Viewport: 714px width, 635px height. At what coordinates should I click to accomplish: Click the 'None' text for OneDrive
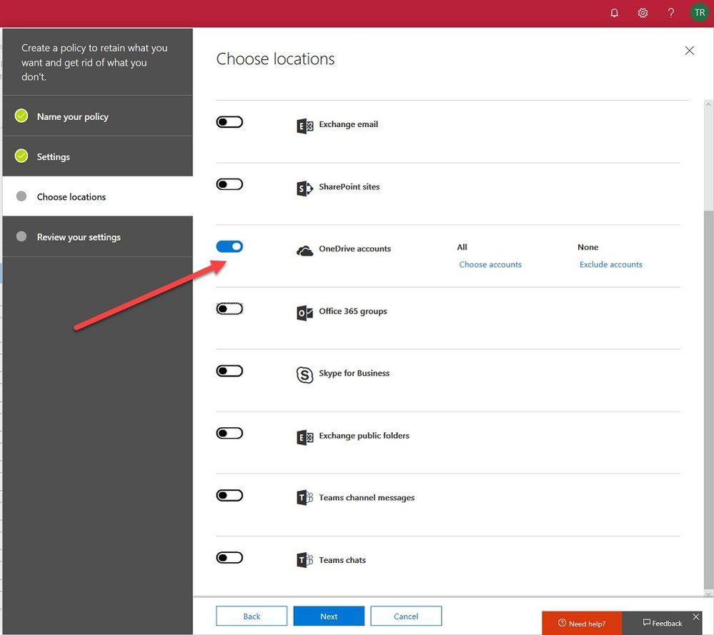[588, 247]
